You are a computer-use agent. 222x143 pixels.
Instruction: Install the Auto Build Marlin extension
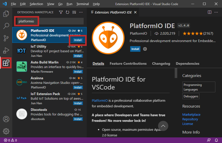click(x=78, y=72)
